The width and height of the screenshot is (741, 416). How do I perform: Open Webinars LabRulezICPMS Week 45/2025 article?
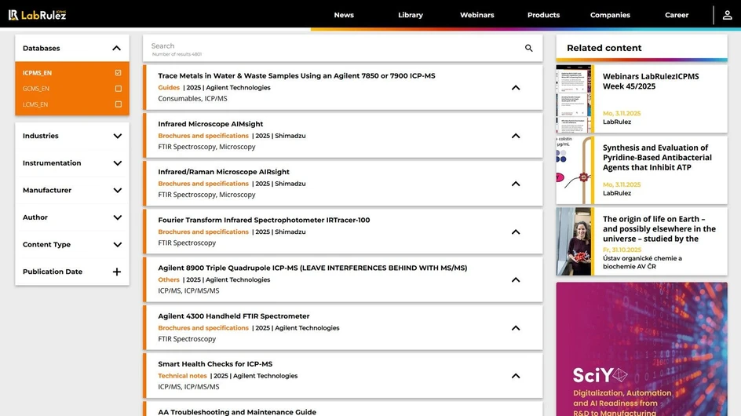pos(650,82)
